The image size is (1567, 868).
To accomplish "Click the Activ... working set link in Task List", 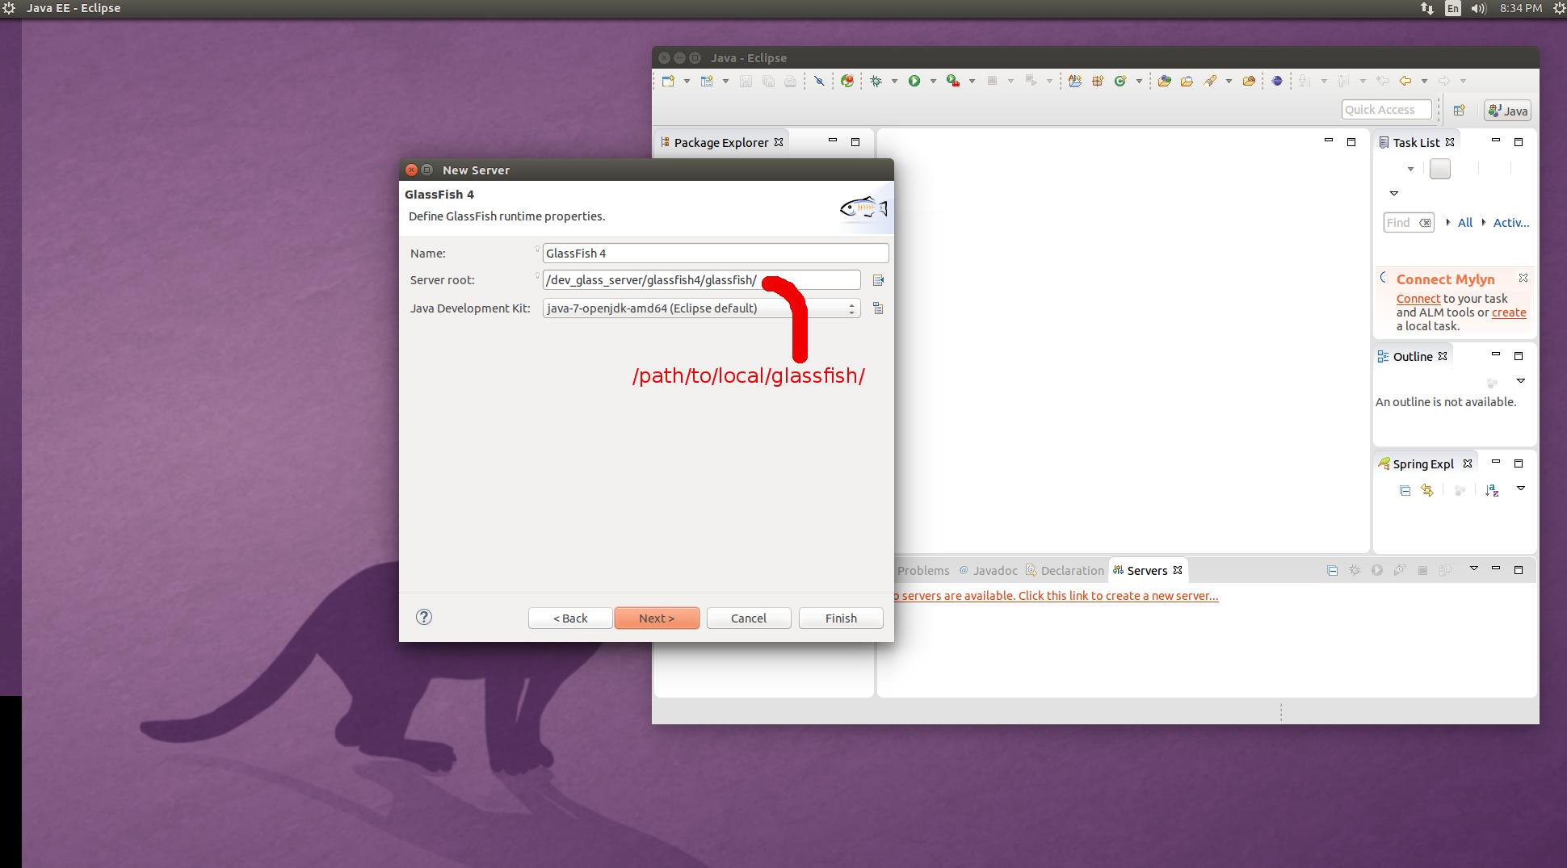I will pos(1511,223).
